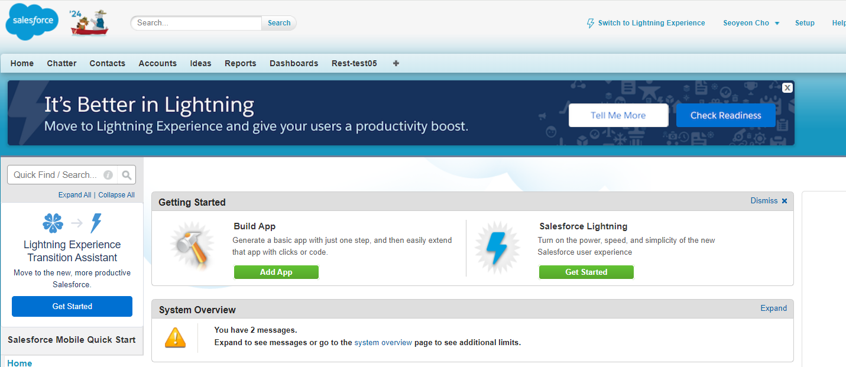
Task: Open the Home tab
Action: 22,63
